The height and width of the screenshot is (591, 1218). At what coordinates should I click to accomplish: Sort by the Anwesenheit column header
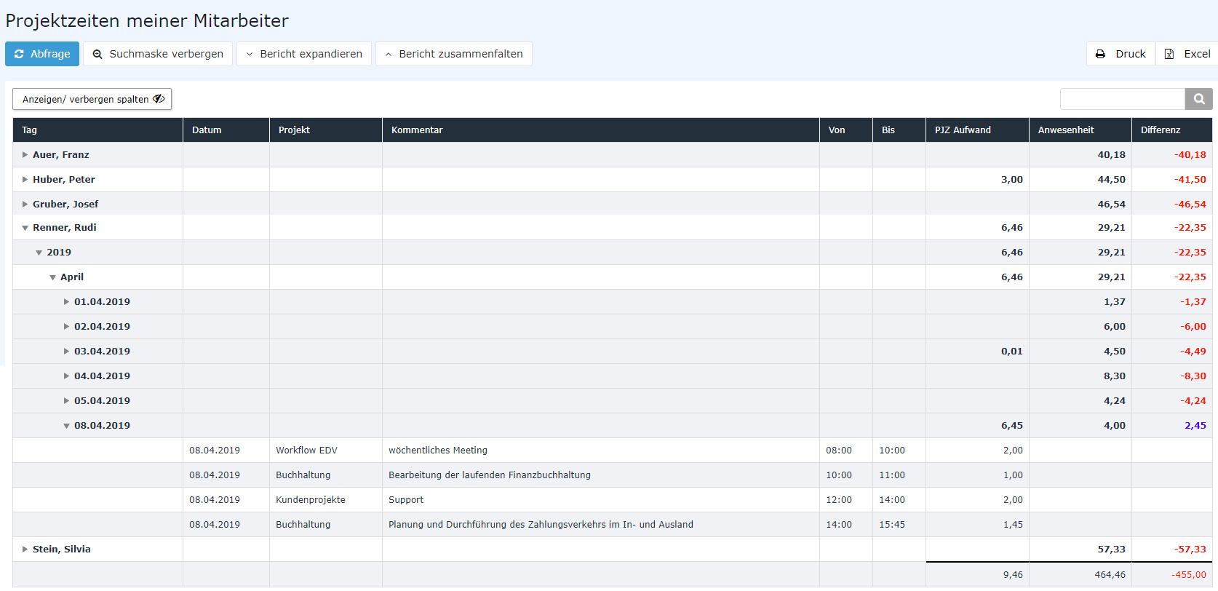tap(1080, 130)
